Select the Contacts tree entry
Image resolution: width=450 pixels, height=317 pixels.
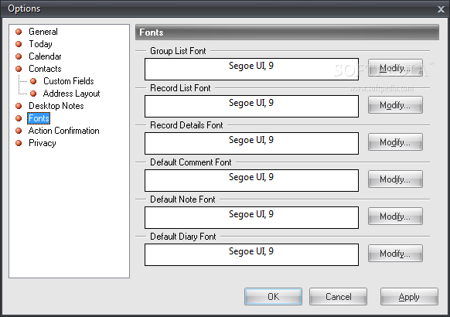click(45, 69)
